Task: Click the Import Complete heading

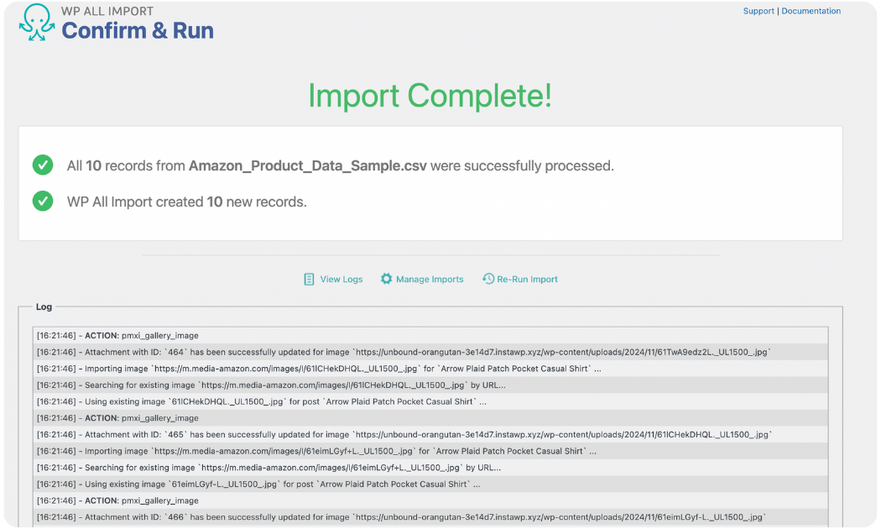Action: tap(430, 95)
